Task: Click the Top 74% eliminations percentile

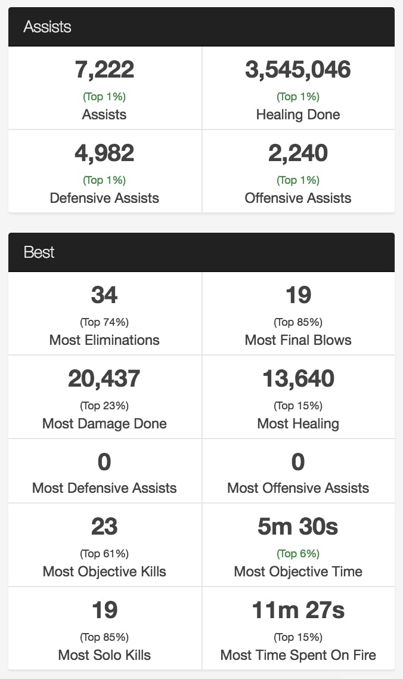Action: pyautogui.click(x=104, y=322)
